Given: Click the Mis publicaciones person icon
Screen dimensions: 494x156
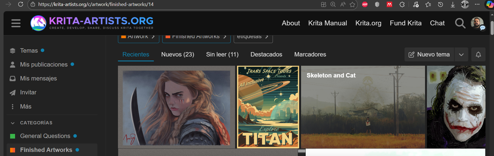Looking at the screenshot, I should click(13, 65).
